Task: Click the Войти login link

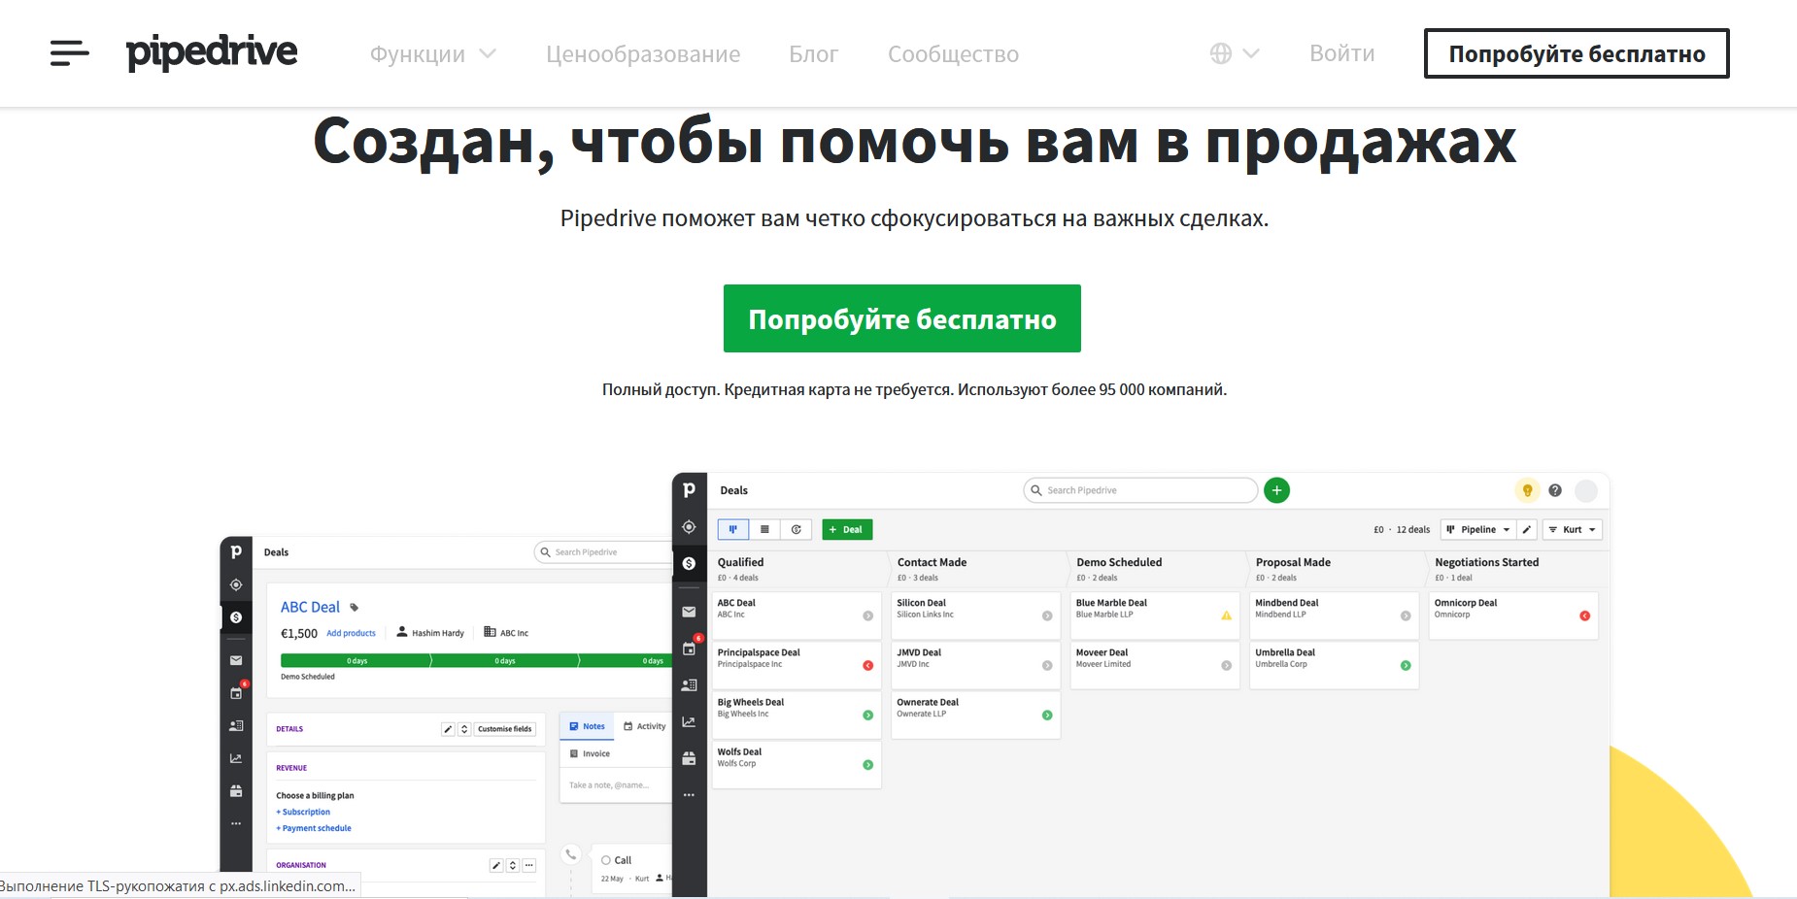Action: click(1341, 53)
